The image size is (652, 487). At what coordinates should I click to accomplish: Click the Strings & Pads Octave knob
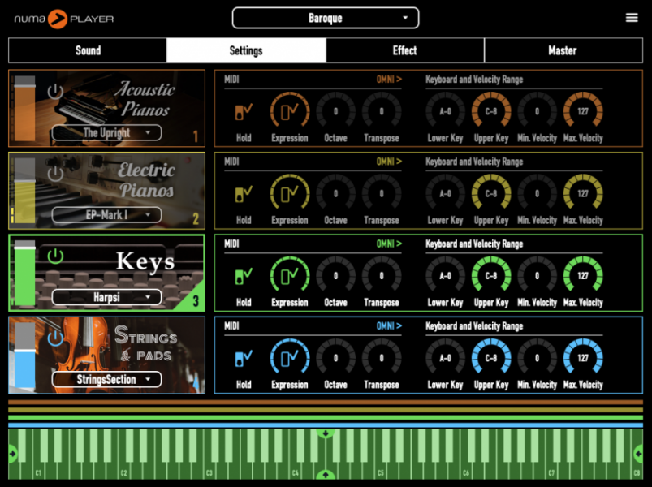click(335, 357)
